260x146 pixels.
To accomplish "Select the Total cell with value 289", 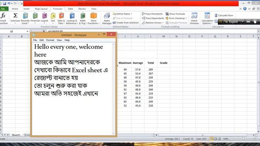I will [x=151, y=69].
